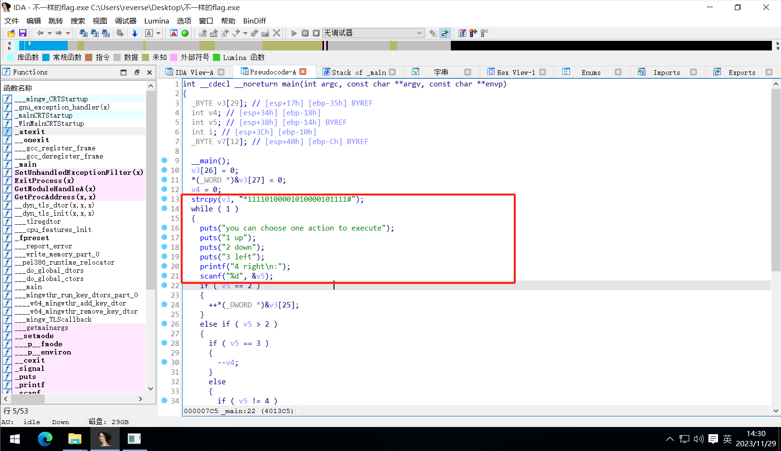Viewport: 781px width, 451px height.
Task: Launch Microsoft Edge from the taskbar
Action: pos(45,439)
